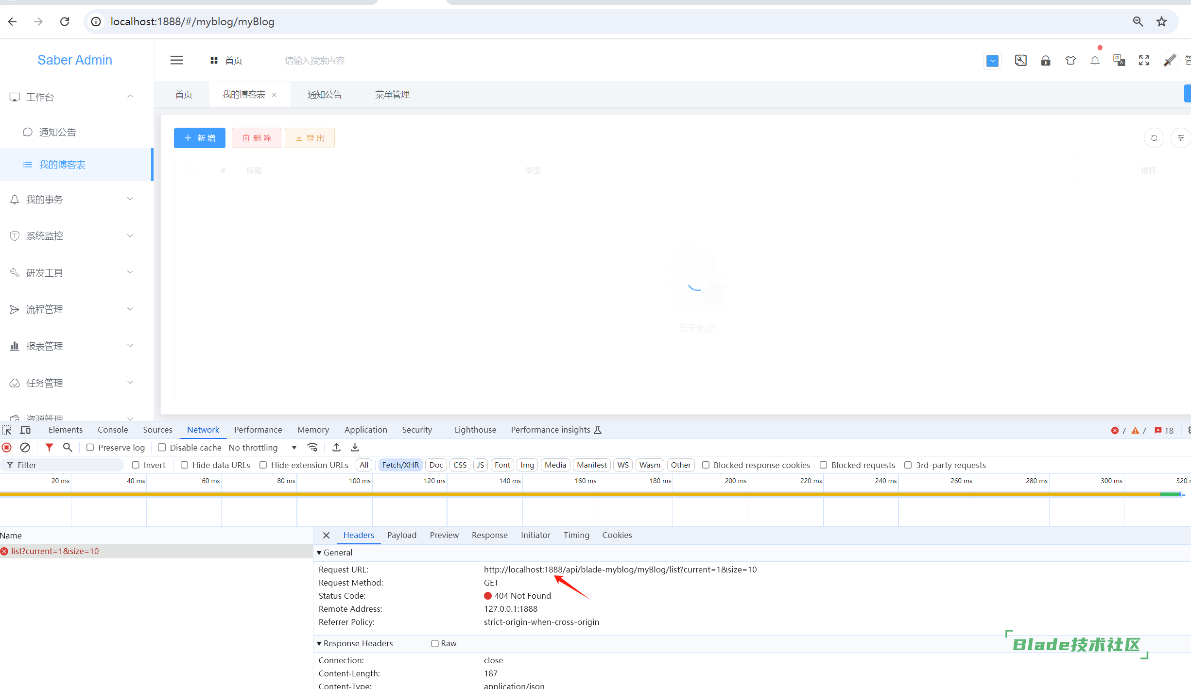Open the No throttling dropdown
Screen dimensions: 1191x689
tap(263, 447)
